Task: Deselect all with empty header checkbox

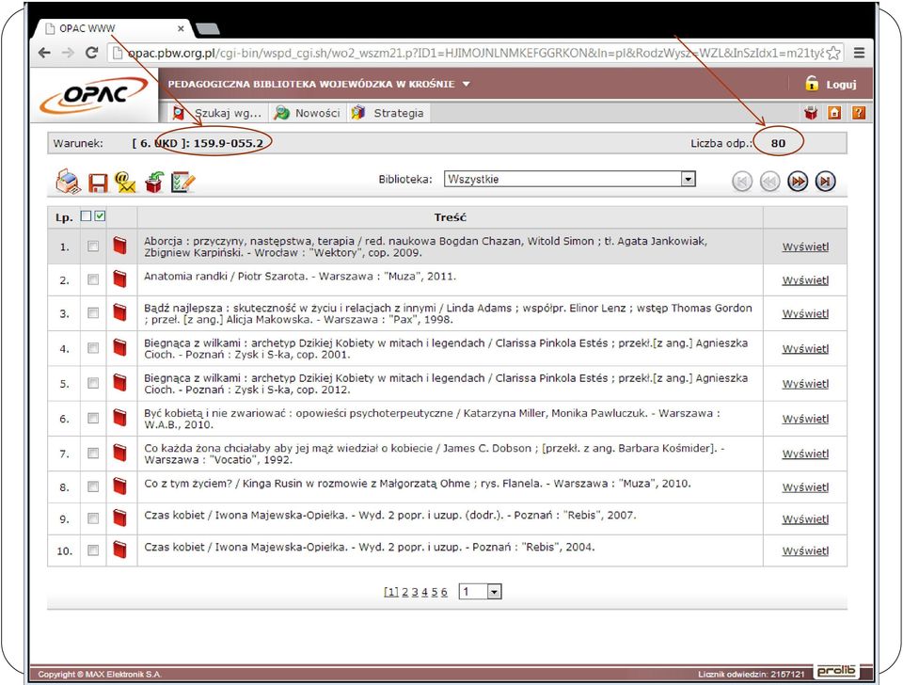Action: (x=86, y=215)
